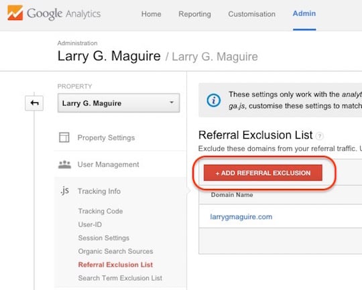Open Property Settings

[x=106, y=138]
